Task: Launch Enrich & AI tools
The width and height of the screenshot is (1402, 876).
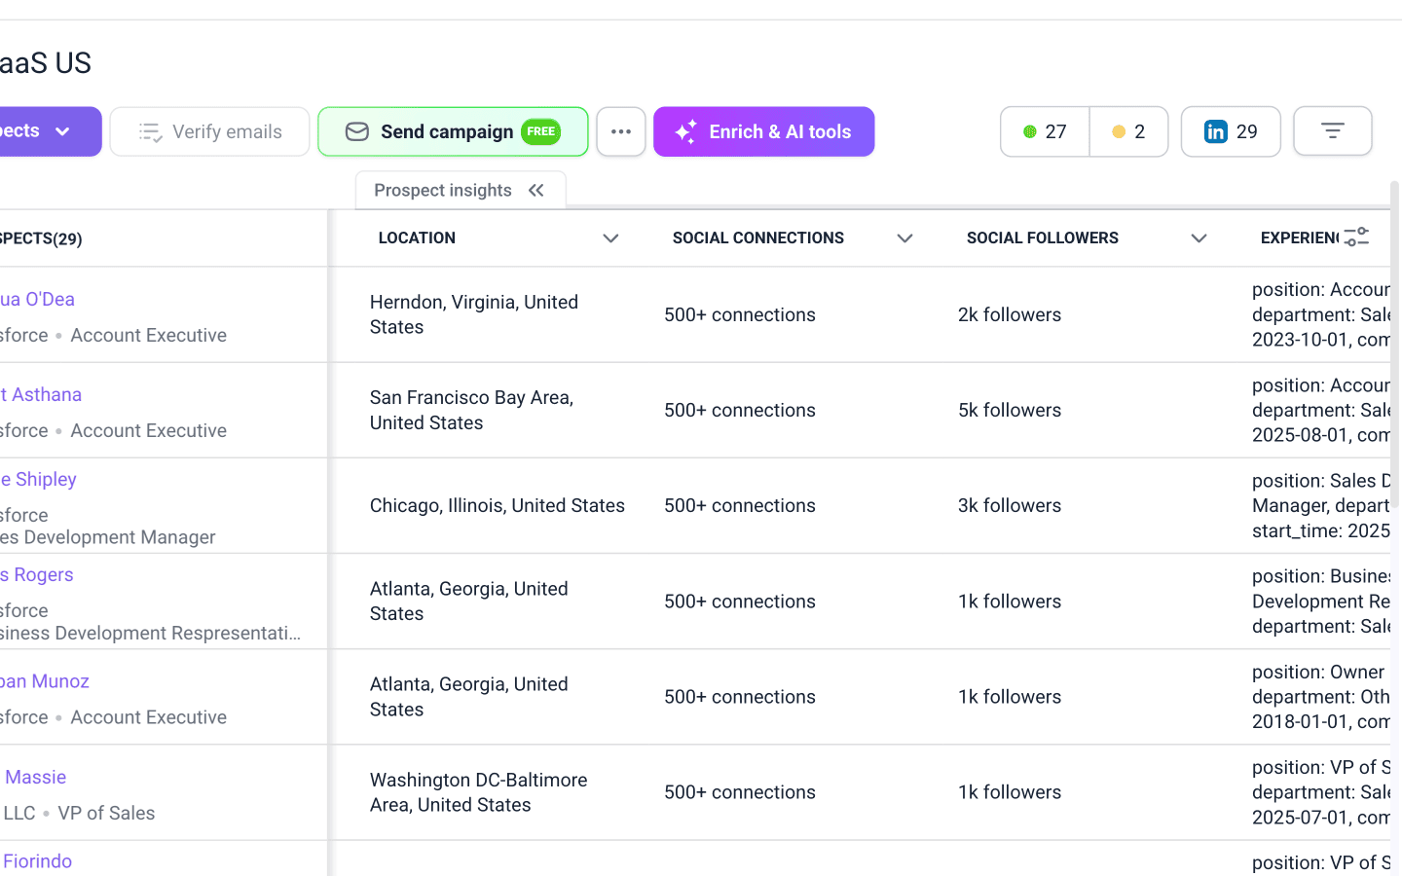Action: pyautogui.click(x=764, y=131)
